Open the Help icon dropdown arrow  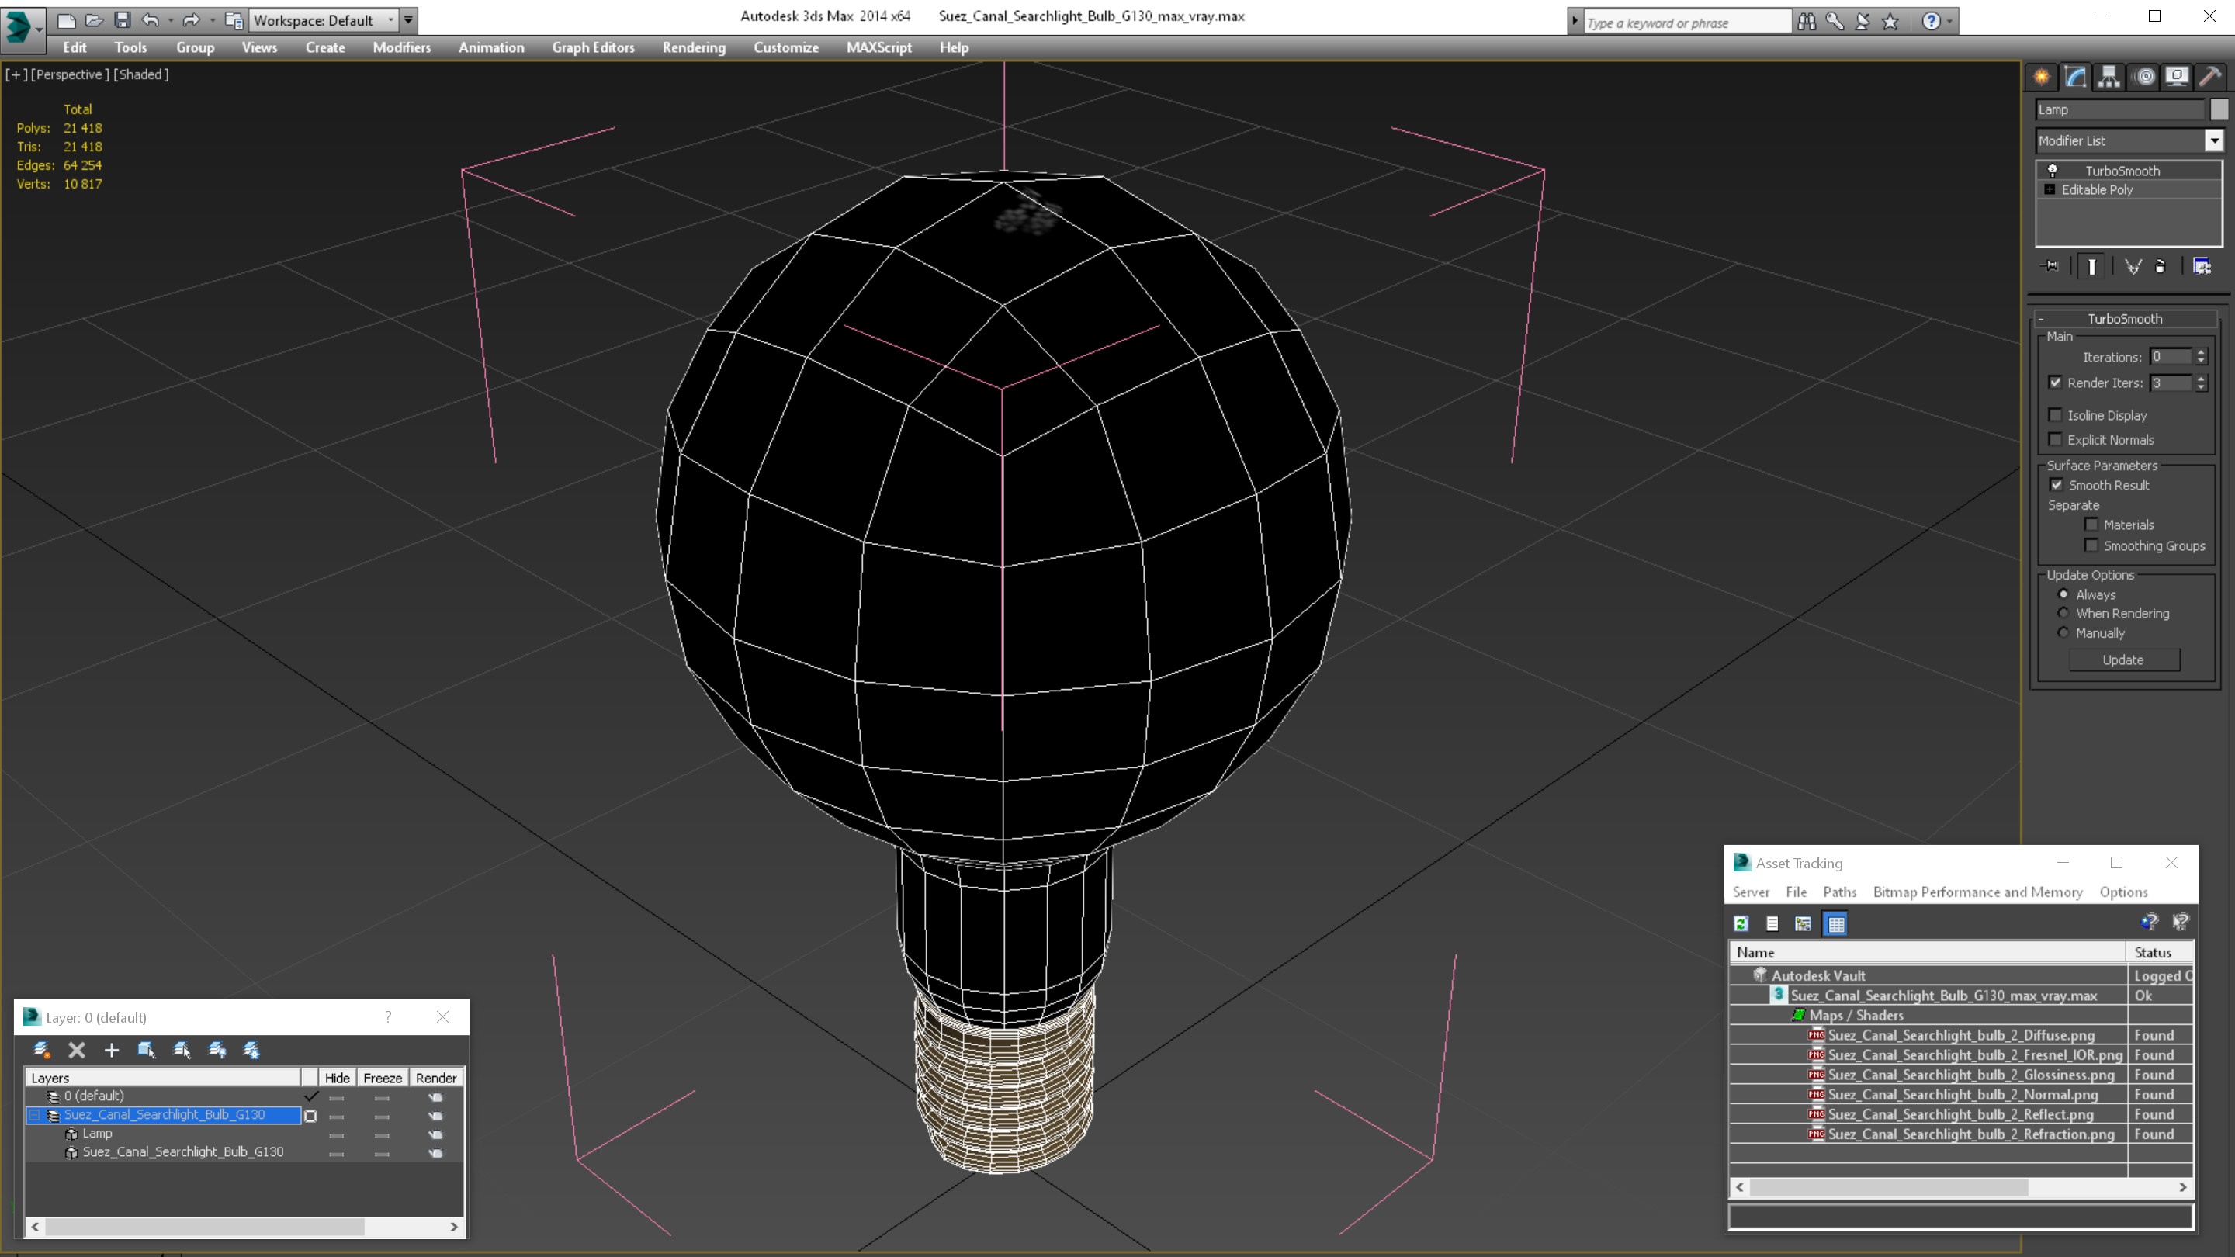pos(1949,22)
